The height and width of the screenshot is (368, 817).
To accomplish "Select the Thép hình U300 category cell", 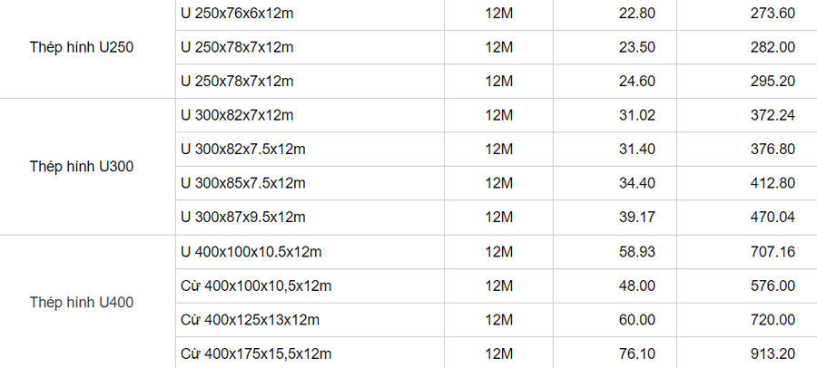I will [x=82, y=167].
